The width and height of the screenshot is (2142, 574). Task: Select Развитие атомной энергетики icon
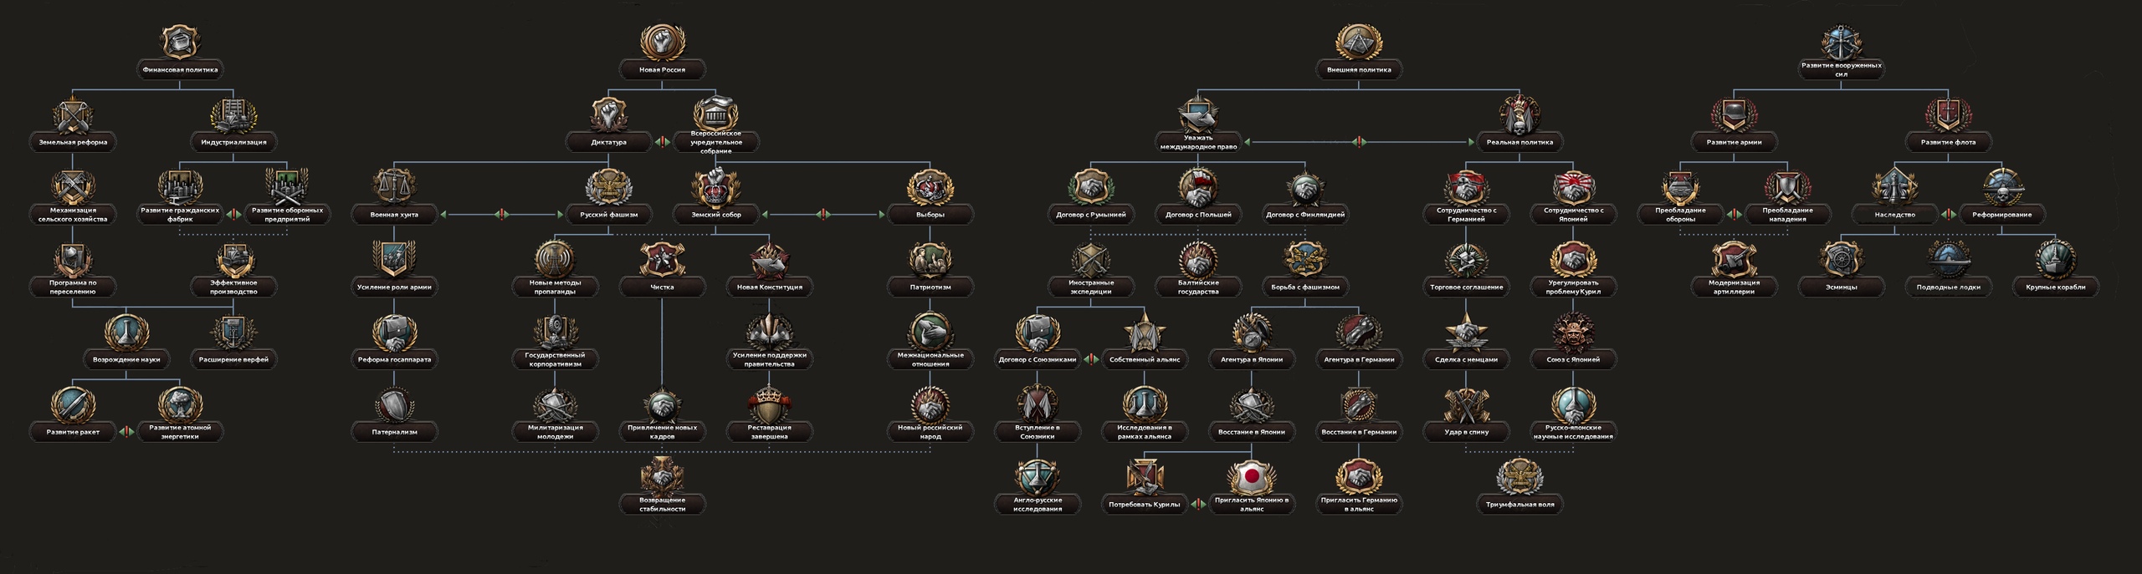coord(180,405)
